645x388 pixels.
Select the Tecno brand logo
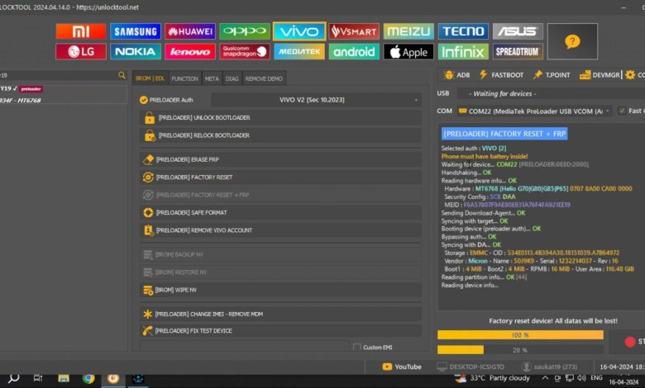pyautogui.click(x=463, y=31)
